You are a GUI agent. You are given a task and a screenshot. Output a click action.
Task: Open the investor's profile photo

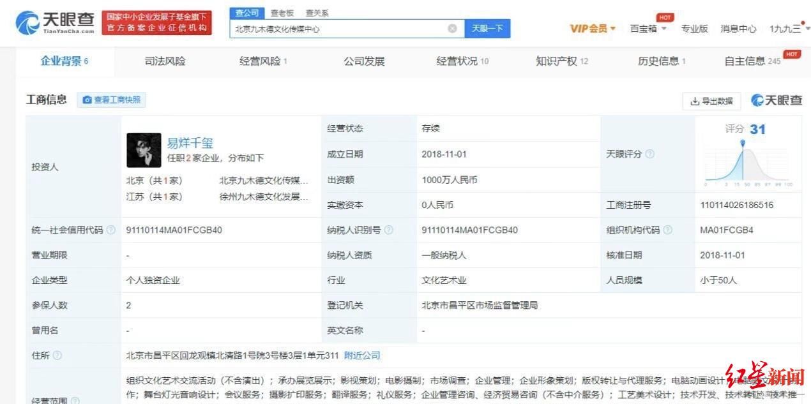click(x=144, y=150)
